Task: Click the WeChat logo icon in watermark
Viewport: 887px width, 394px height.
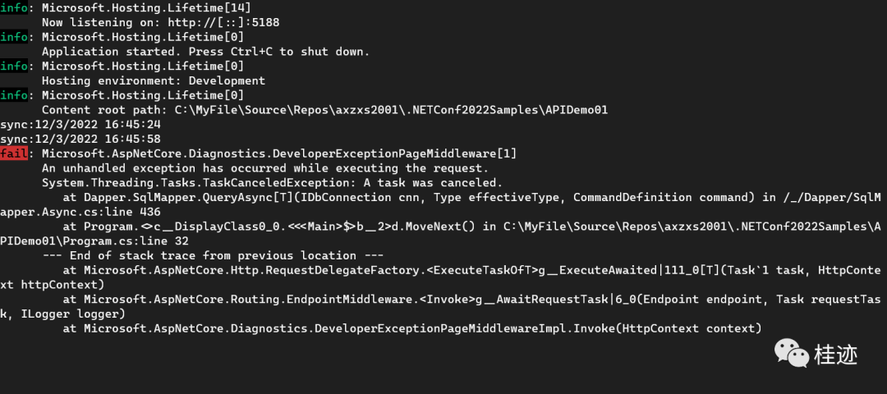Action: pos(792,353)
